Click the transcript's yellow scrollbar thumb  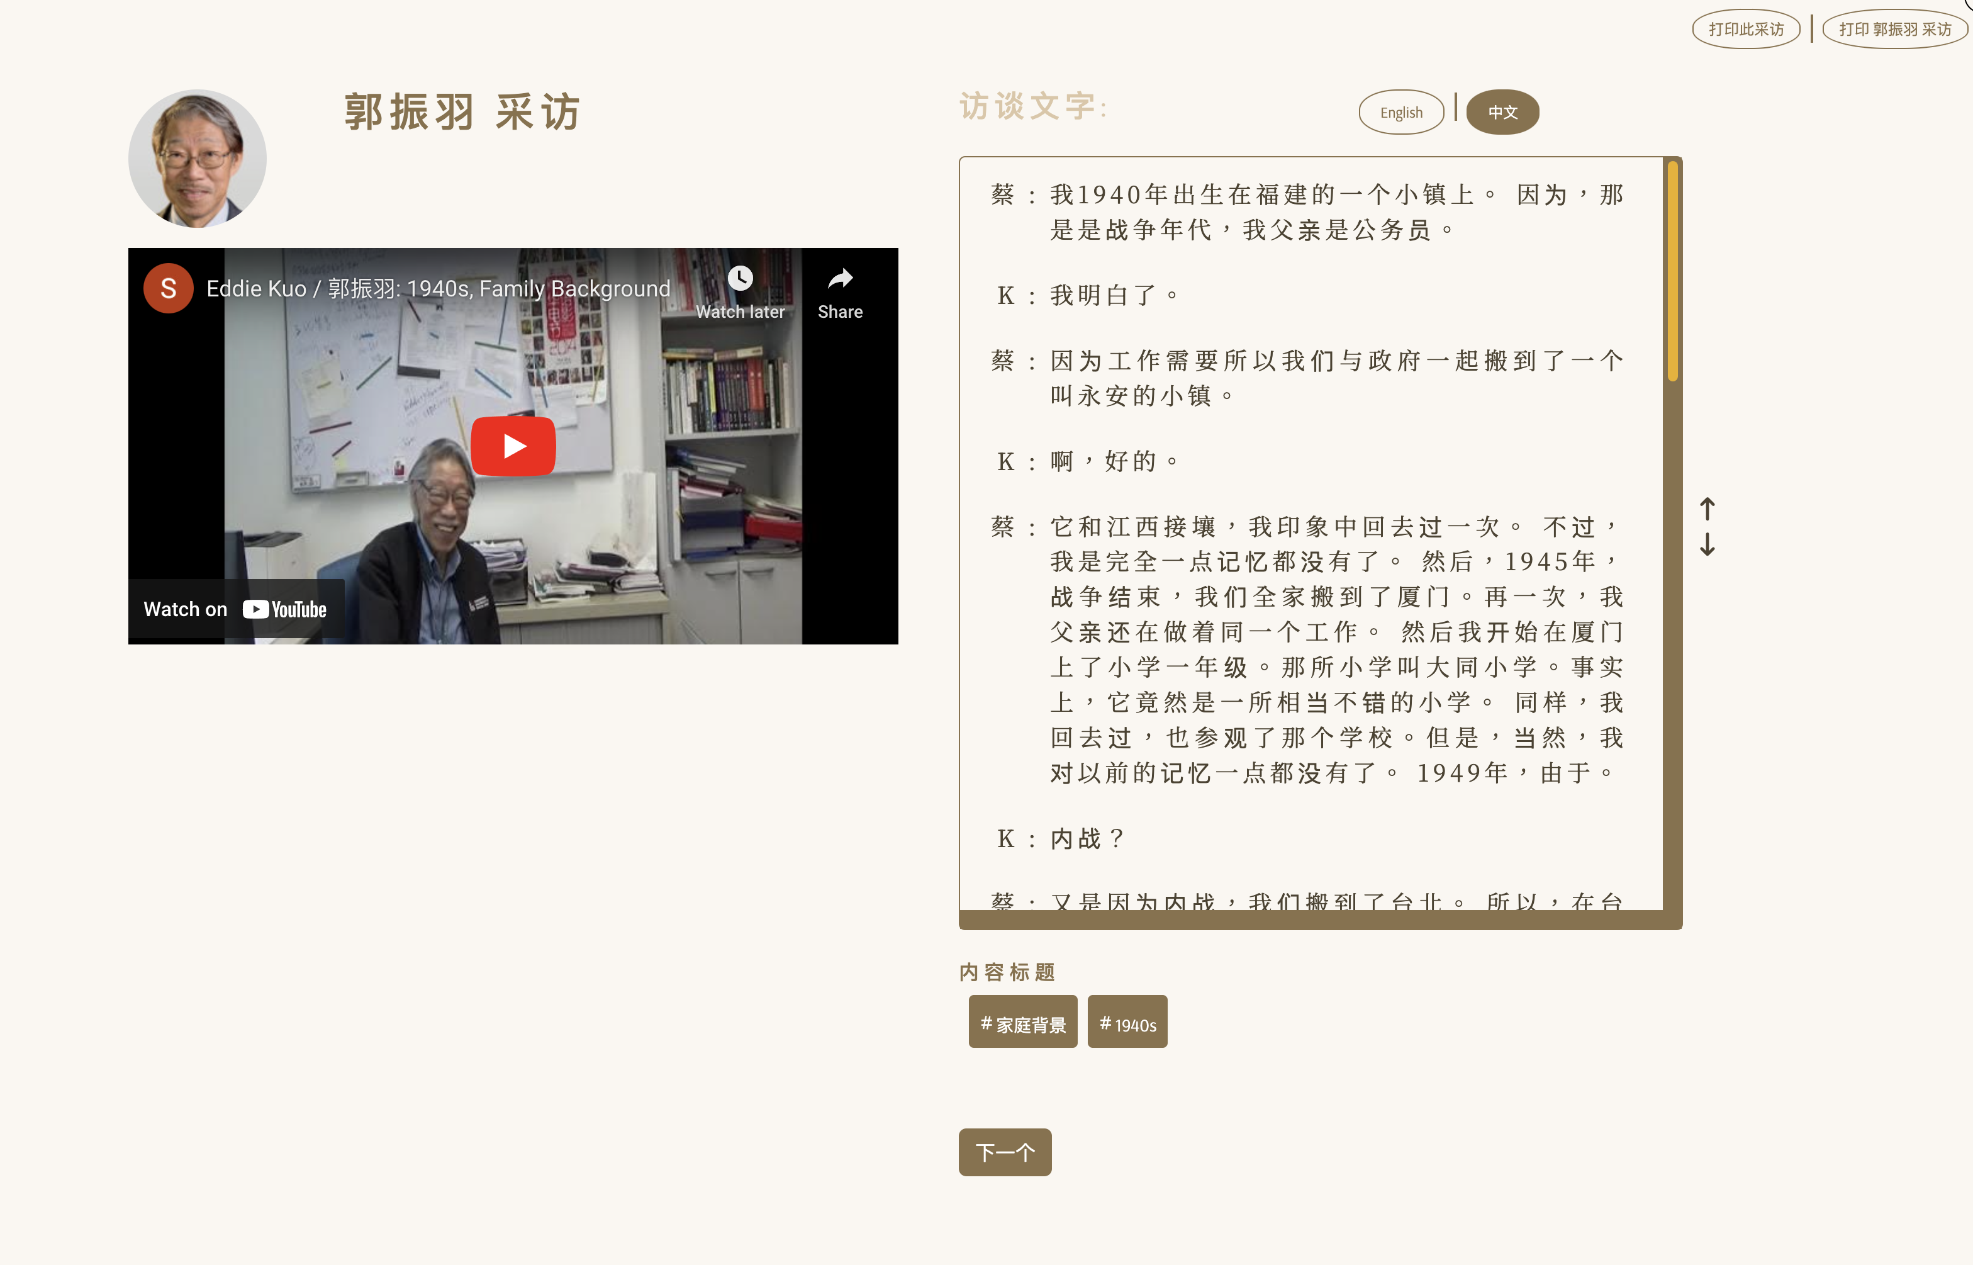point(1672,271)
